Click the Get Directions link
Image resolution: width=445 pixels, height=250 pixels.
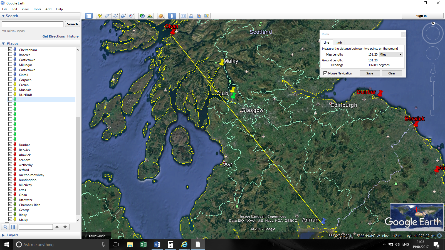[54, 36]
